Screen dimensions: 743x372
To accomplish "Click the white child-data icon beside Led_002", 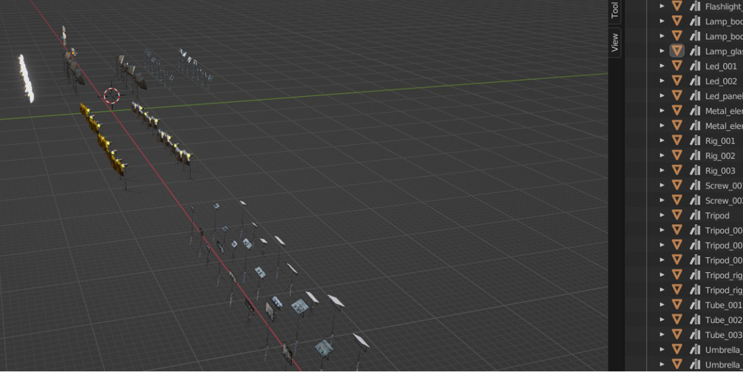I will tap(695, 81).
